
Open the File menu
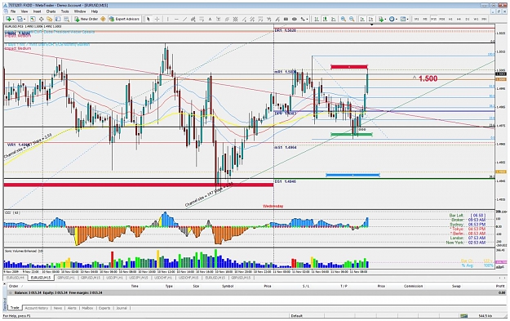pyautogui.click(x=13, y=11)
